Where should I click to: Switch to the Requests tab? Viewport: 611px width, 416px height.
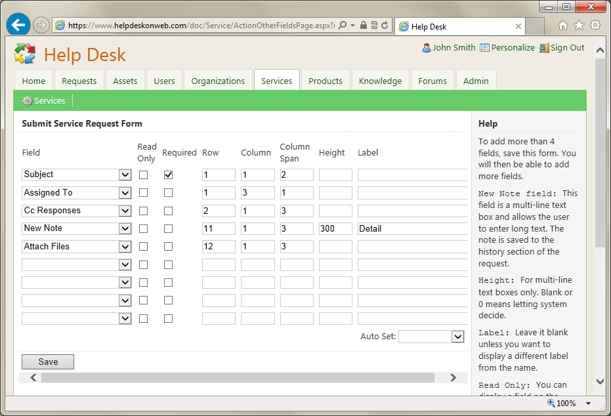coord(79,81)
